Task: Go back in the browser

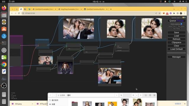Action: click(x=12, y=13)
